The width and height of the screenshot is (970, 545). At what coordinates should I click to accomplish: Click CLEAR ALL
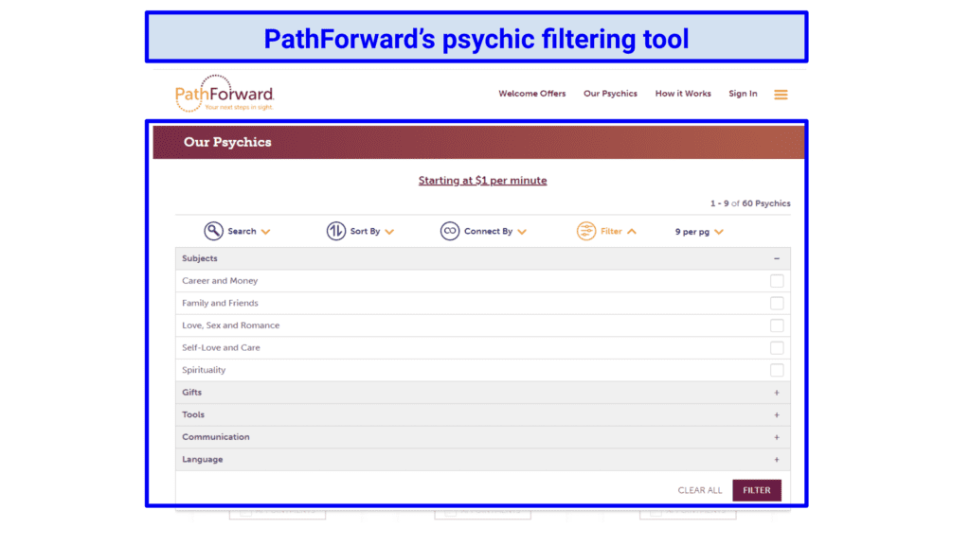700,490
